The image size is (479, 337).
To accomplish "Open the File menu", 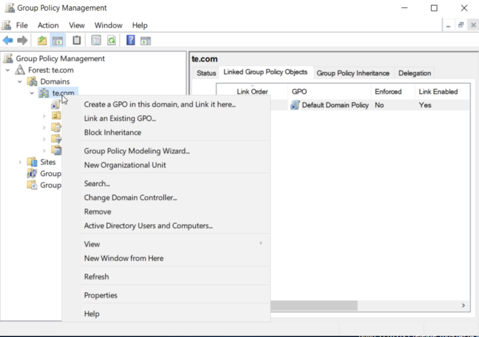I will pyautogui.click(x=22, y=25).
